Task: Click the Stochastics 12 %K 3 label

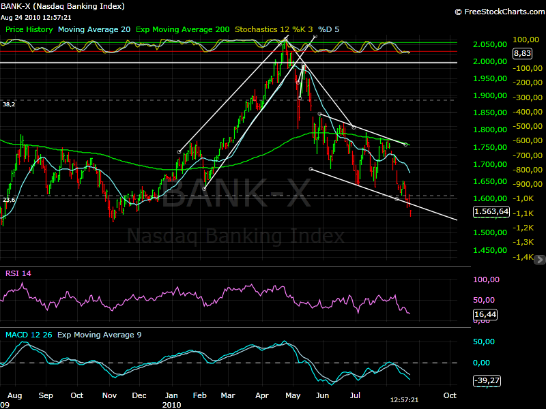Action: click(x=274, y=29)
